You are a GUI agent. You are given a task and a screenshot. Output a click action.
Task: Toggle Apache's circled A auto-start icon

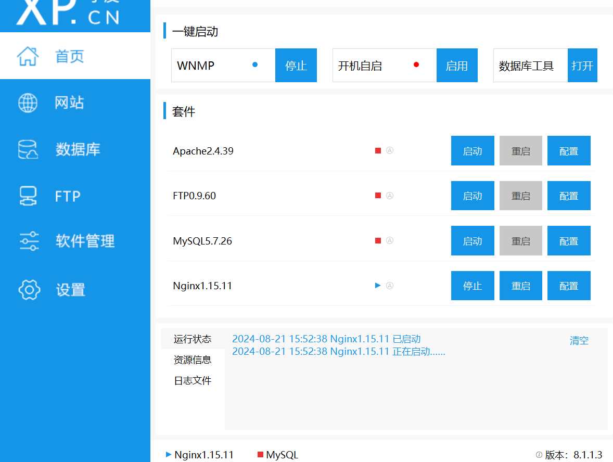[390, 150]
